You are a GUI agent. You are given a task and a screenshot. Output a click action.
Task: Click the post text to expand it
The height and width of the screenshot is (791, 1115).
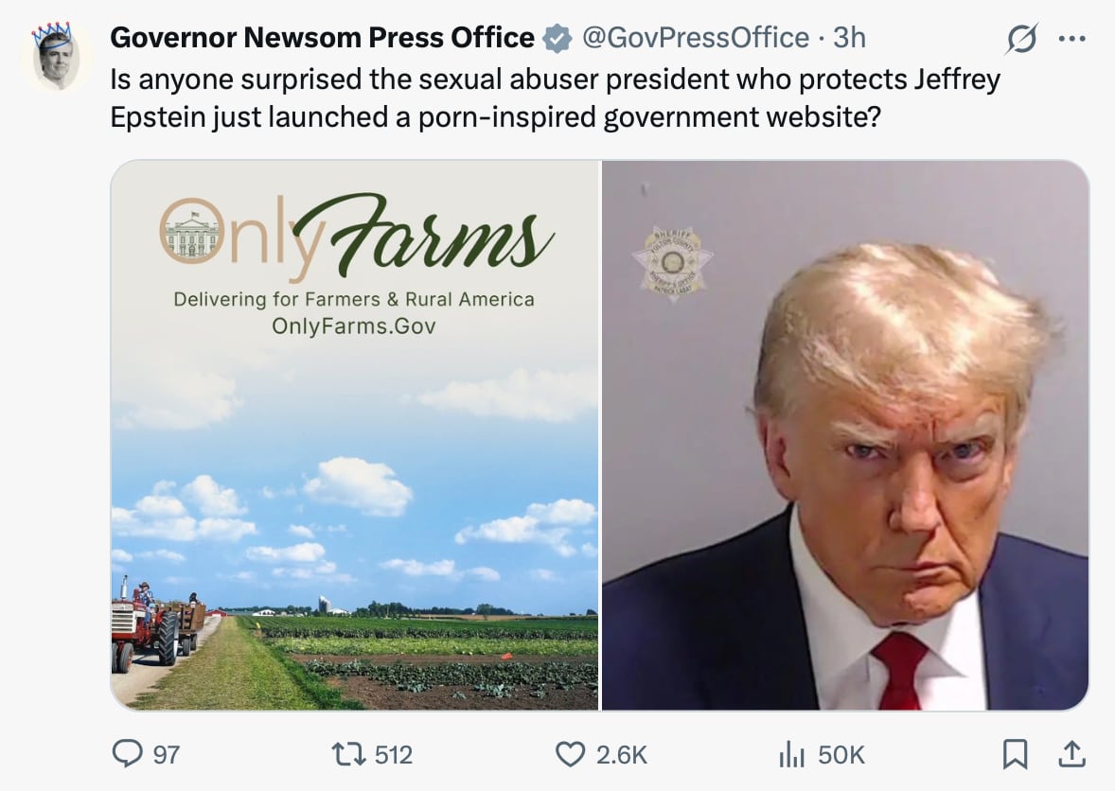(x=555, y=99)
